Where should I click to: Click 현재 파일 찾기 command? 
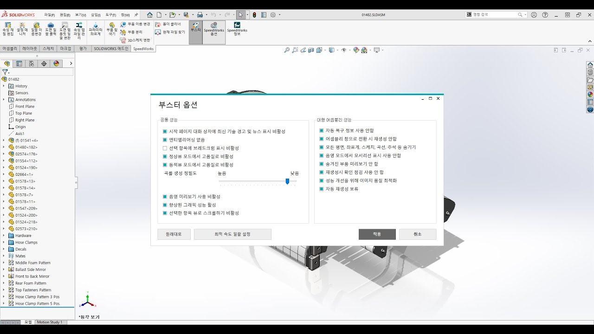[x=170, y=32]
